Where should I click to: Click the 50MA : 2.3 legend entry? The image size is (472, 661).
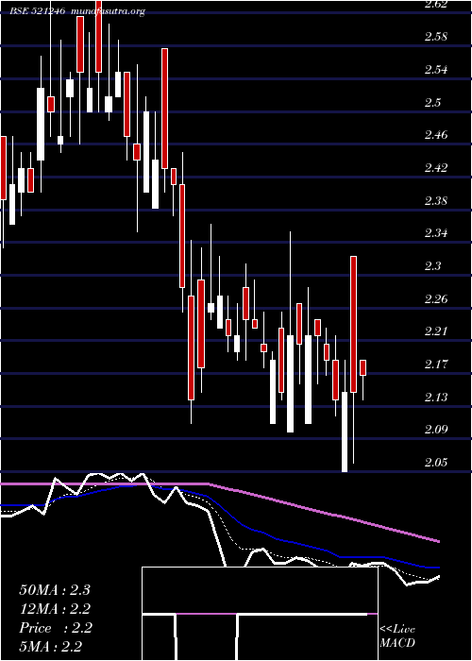click(x=55, y=590)
